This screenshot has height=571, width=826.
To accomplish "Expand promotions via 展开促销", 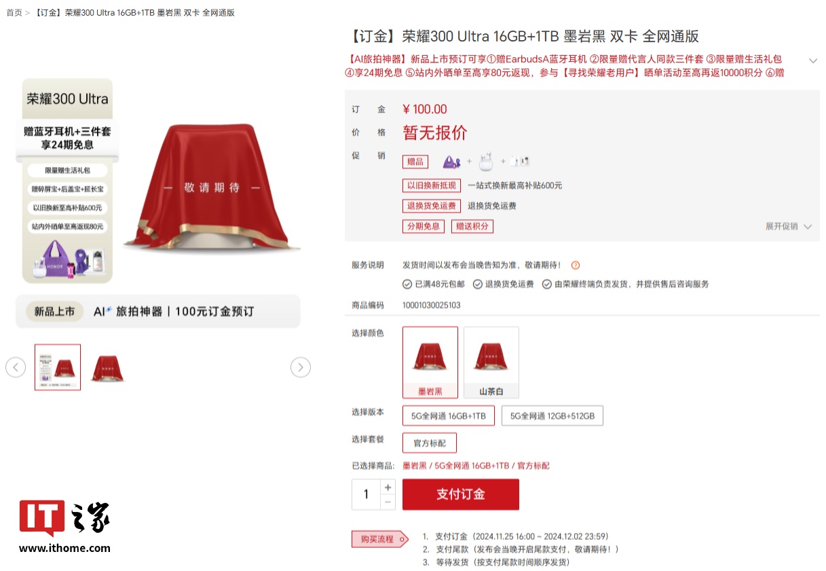I will (789, 226).
